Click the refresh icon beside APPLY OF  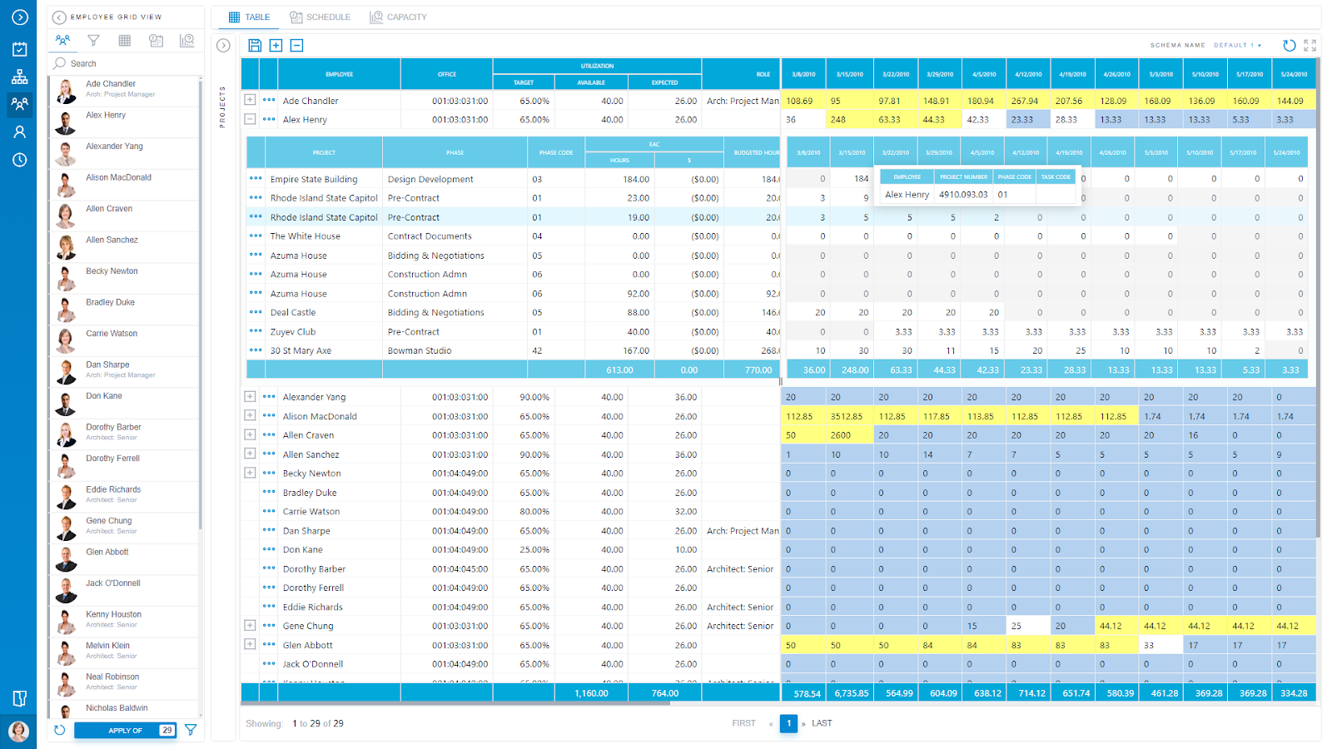click(x=59, y=731)
